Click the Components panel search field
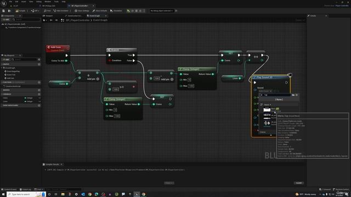Viewport: 351px width, 197px height. coord(26,20)
